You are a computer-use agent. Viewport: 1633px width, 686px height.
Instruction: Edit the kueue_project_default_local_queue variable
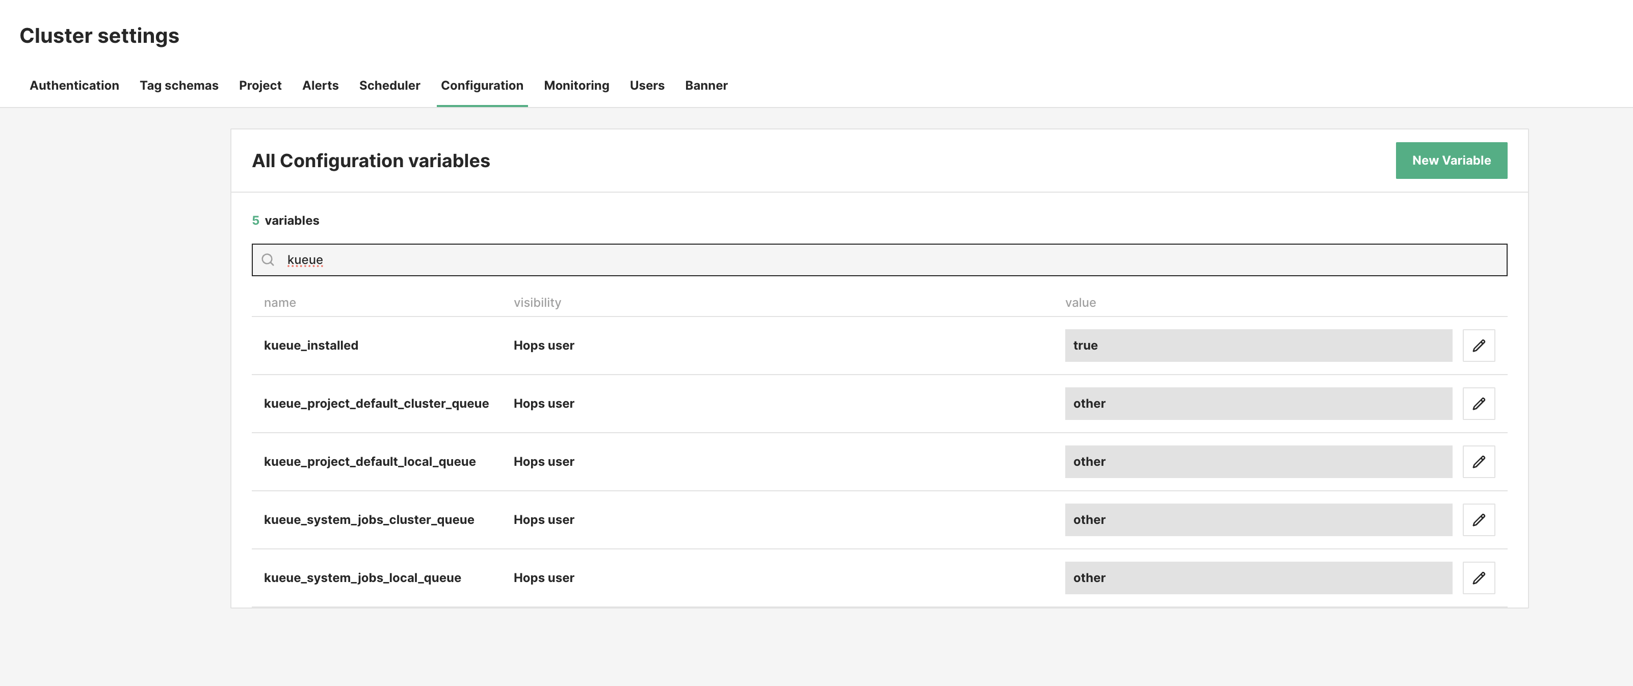point(1479,462)
